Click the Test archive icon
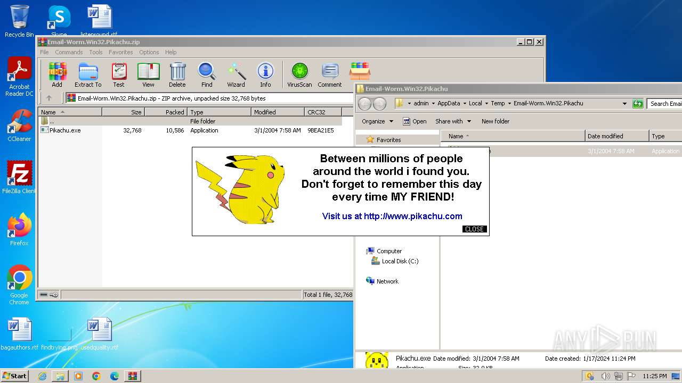Viewport: 682px width, 383px height. (119, 74)
